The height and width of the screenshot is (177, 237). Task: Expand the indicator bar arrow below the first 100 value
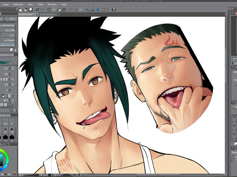(x=9, y=79)
